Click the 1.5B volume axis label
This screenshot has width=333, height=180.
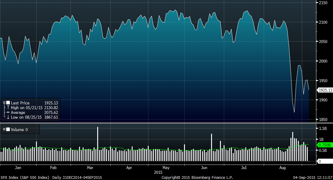[x=323, y=128]
